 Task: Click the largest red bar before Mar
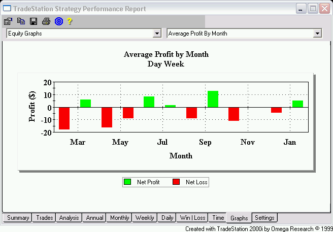64,118
